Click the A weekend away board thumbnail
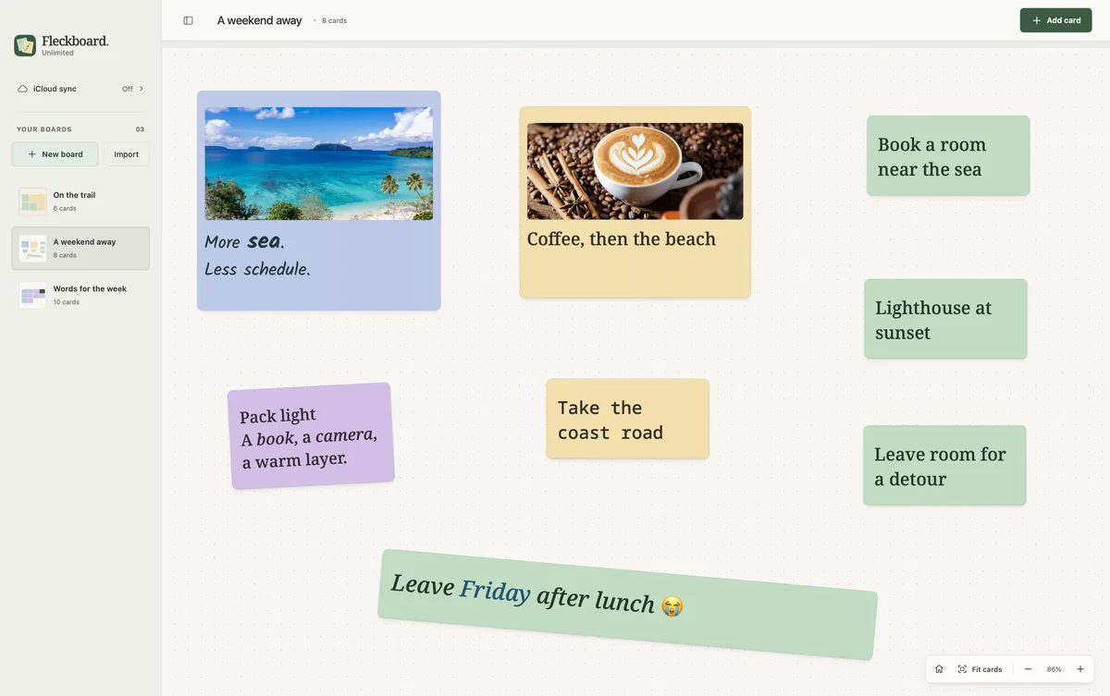 pyautogui.click(x=33, y=249)
